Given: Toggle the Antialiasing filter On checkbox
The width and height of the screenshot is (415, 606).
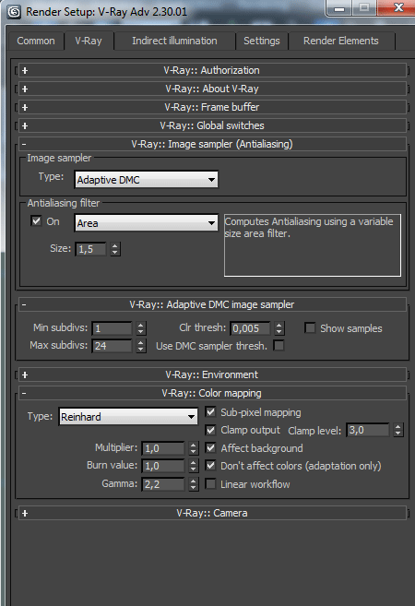Looking at the screenshot, I should click(36, 221).
